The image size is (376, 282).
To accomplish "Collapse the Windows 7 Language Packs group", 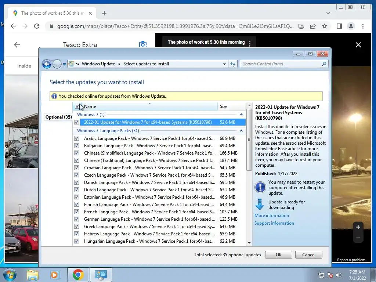I will pyautogui.click(x=241, y=131).
